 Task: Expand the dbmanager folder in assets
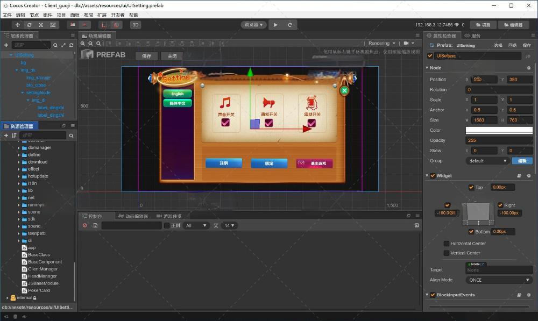click(19, 147)
